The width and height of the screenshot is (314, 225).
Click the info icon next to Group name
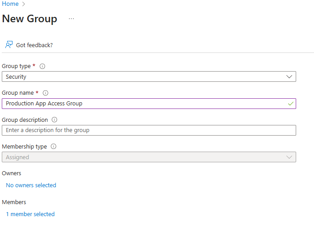[45, 93]
